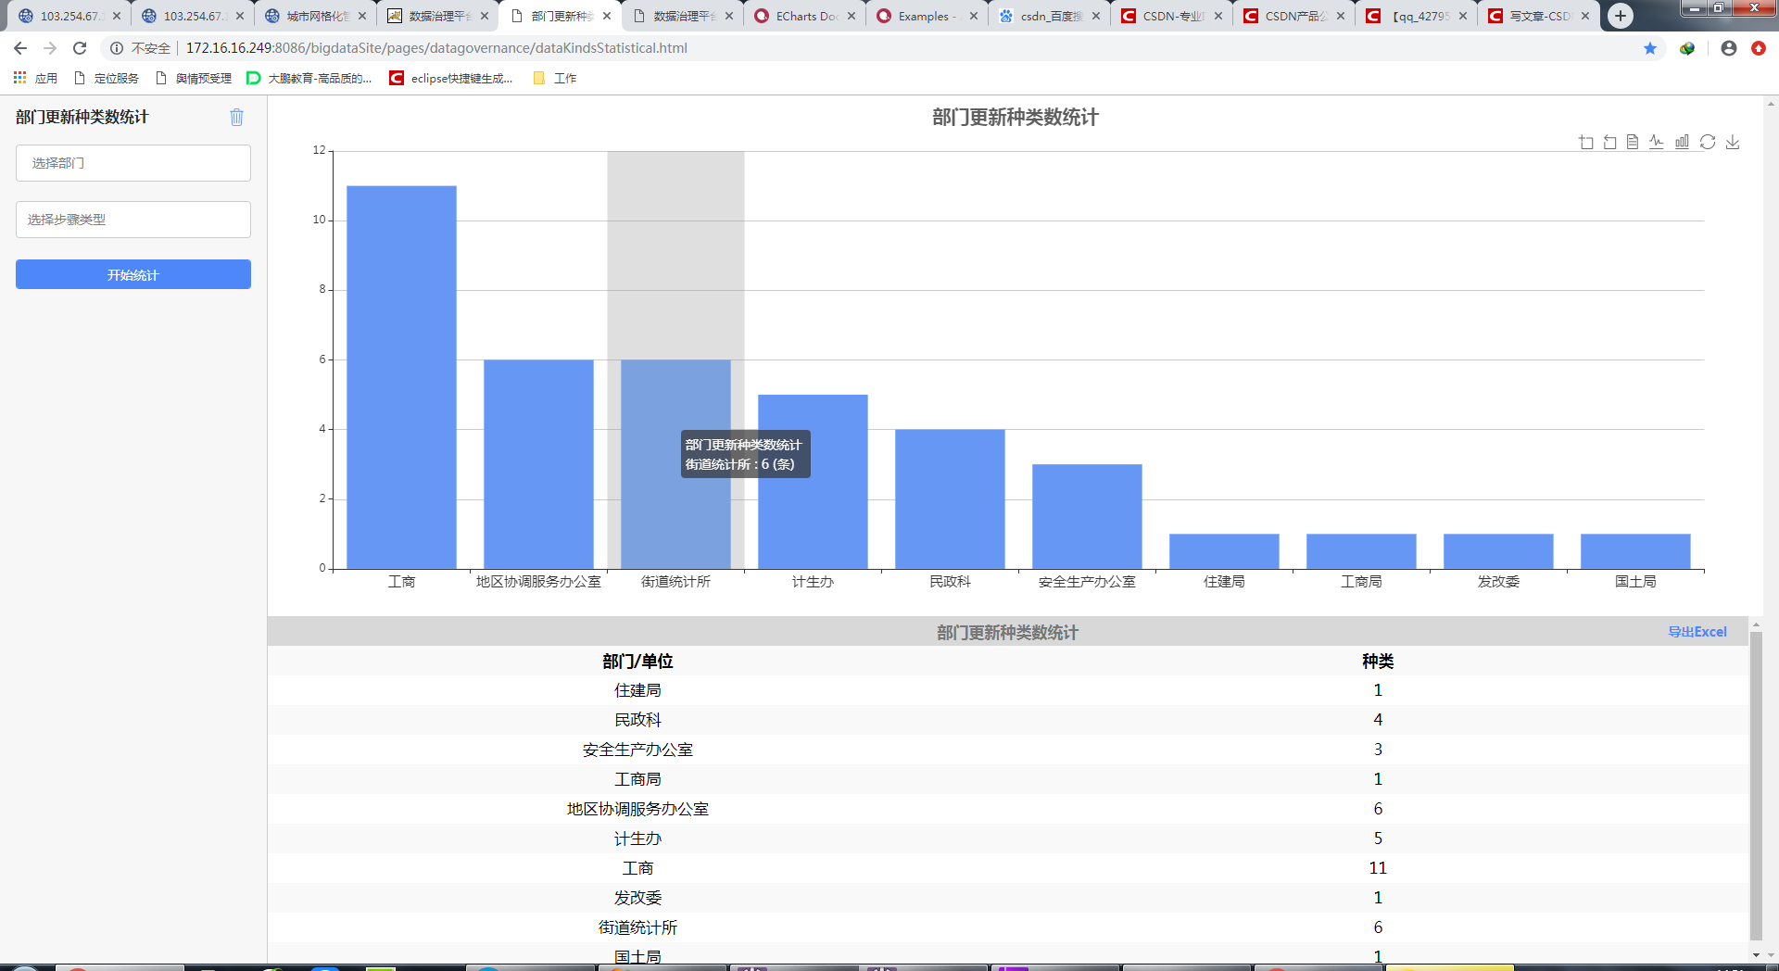The height and width of the screenshot is (971, 1779).
Task: Click the browser forward arrow
Action: pos(50,48)
